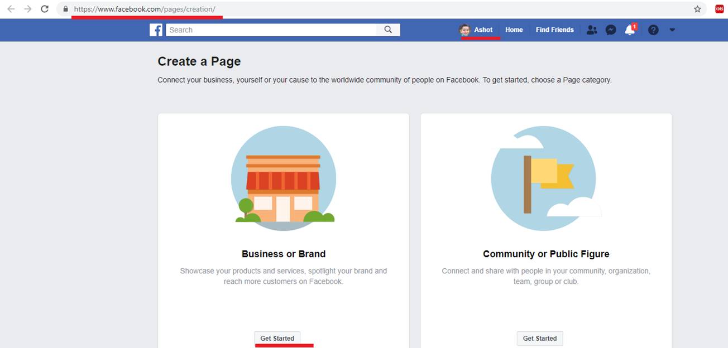Open Find Friends in navigation bar
Viewport: 728px width, 348px height.
[x=554, y=30]
